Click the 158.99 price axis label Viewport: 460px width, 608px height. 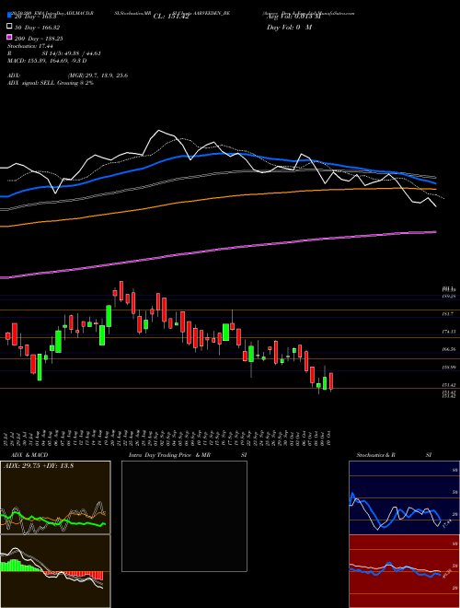tap(448, 367)
